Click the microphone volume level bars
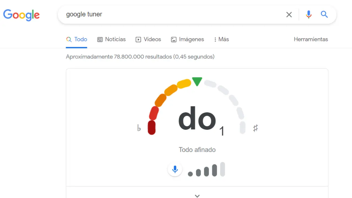 coord(206,169)
